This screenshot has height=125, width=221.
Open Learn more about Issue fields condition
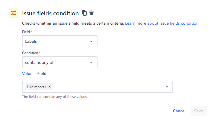[162, 23]
